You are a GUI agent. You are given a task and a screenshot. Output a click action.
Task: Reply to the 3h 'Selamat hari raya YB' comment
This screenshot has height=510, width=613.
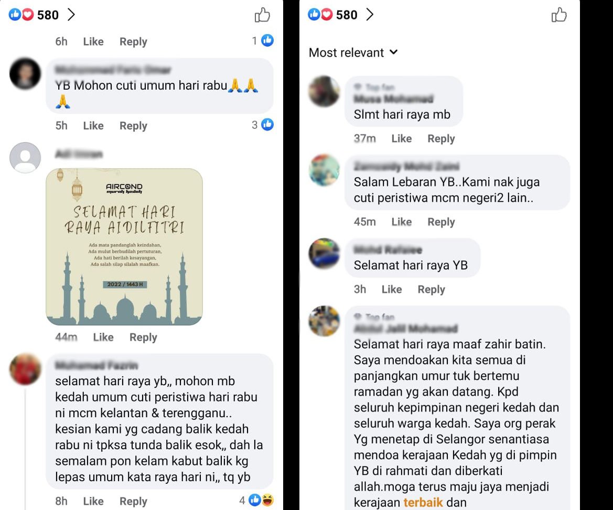[x=431, y=289]
